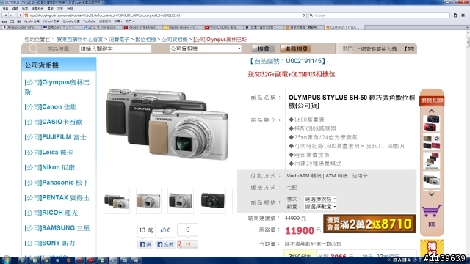Viewport: 470px width, 264px height.
Task: Reload the page from the address bar
Action: 303,15
